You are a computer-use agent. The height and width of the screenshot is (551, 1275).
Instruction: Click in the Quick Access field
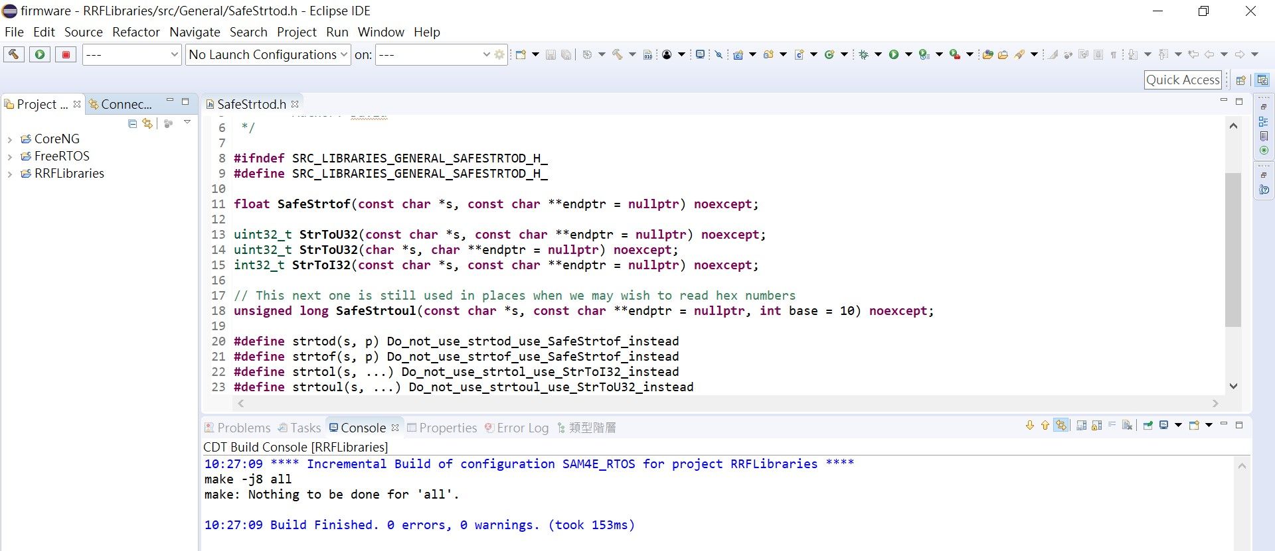(x=1183, y=80)
